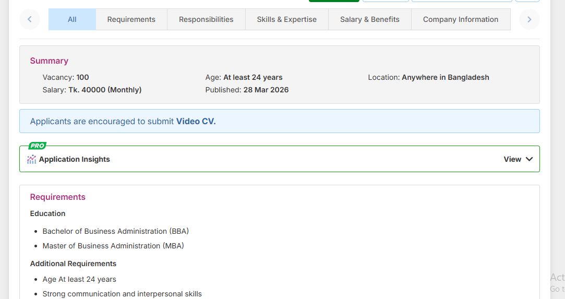Click the View label in Application Insights
565x299 pixels.
[512, 159]
